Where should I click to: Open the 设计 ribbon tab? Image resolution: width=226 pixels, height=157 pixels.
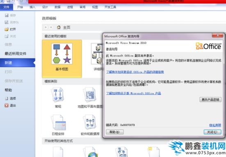point(45,7)
